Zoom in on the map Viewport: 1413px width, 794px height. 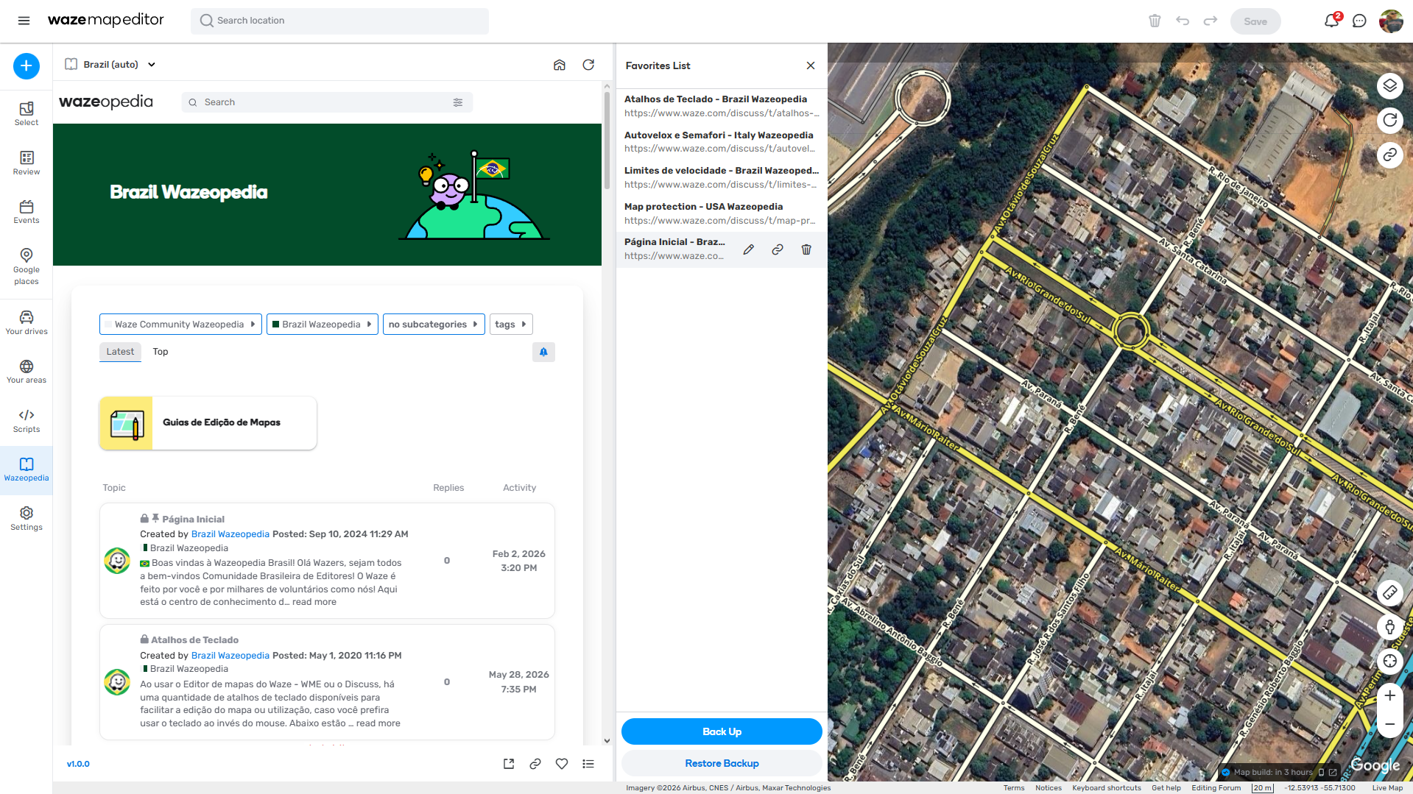pyautogui.click(x=1390, y=695)
